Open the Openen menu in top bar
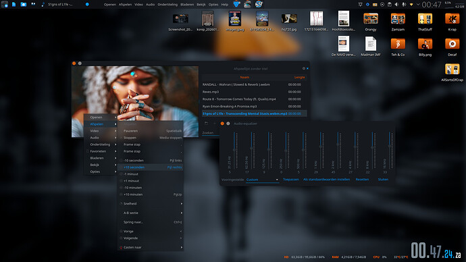 (x=109, y=5)
